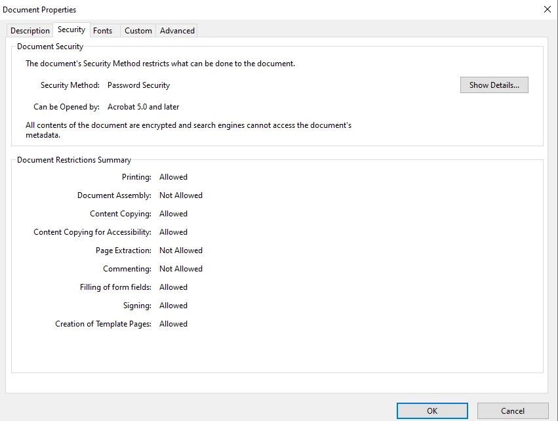Select the Security tab
558x421 pixels.
click(71, 30)
